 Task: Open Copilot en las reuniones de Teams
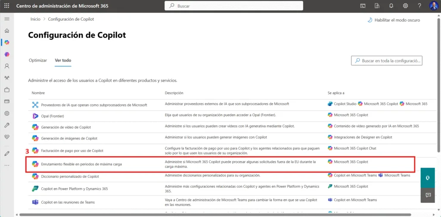click(68, 202)
